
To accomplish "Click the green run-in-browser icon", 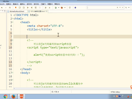I will click(56, 8).
